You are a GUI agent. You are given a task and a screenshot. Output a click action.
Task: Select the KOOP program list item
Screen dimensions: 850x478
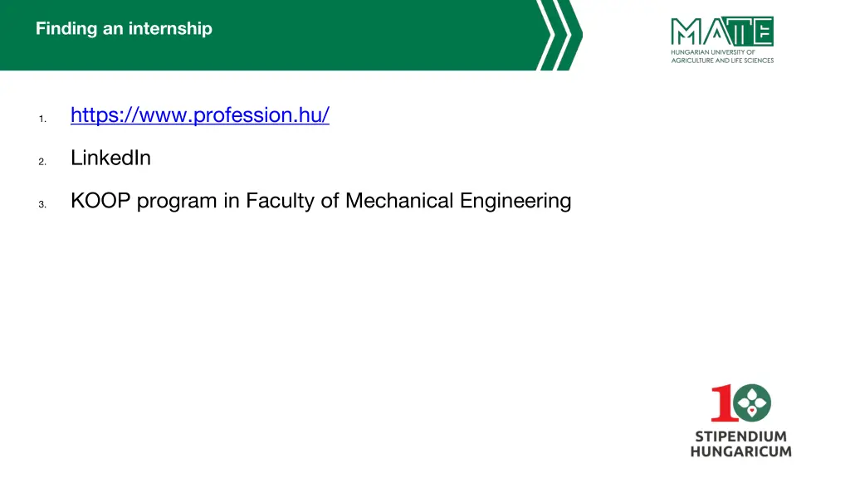click(x=320, y=201)
